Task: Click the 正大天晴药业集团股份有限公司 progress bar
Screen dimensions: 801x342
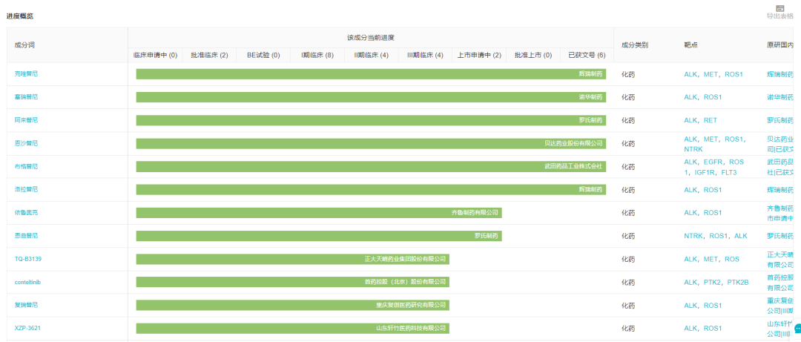Action: (x=293, y=259)
